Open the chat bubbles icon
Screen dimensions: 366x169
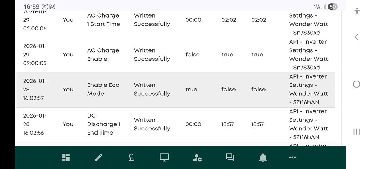[230, 158]
